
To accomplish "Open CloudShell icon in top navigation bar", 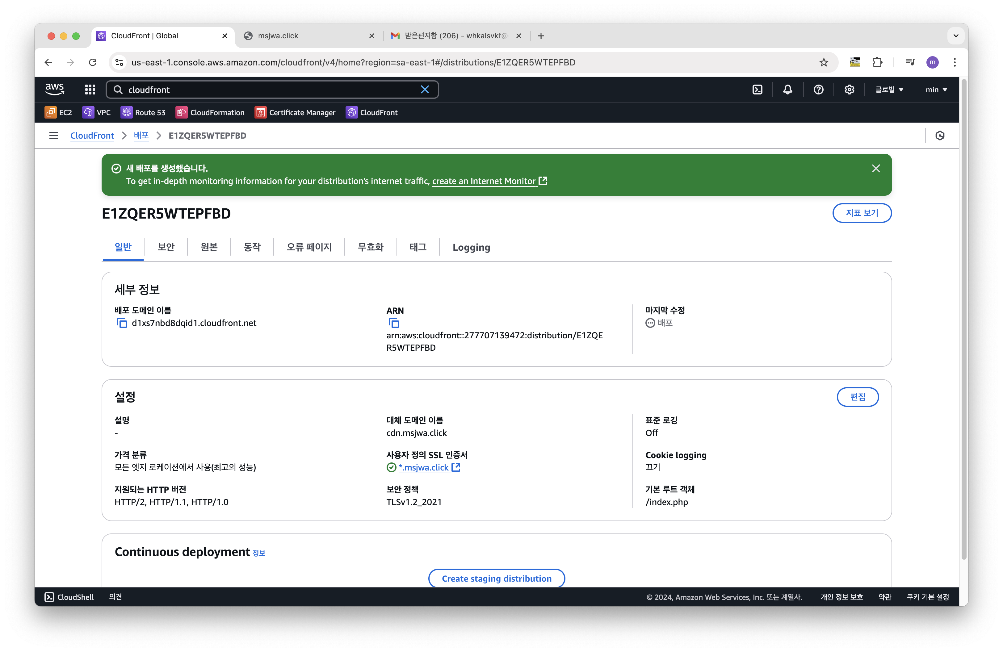I will tap(757, 90).
